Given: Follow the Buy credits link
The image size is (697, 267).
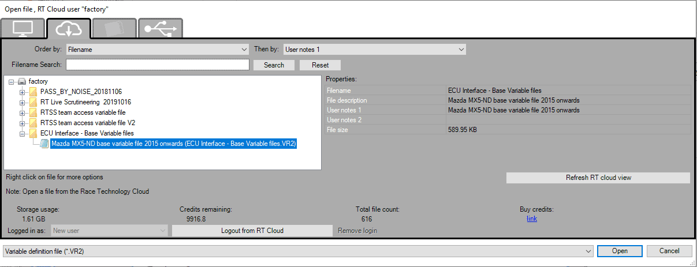Looking at the screenshot, I should (532, 219).
